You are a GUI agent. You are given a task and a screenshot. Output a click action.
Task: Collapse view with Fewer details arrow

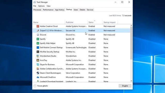click(x=35, y=86)
